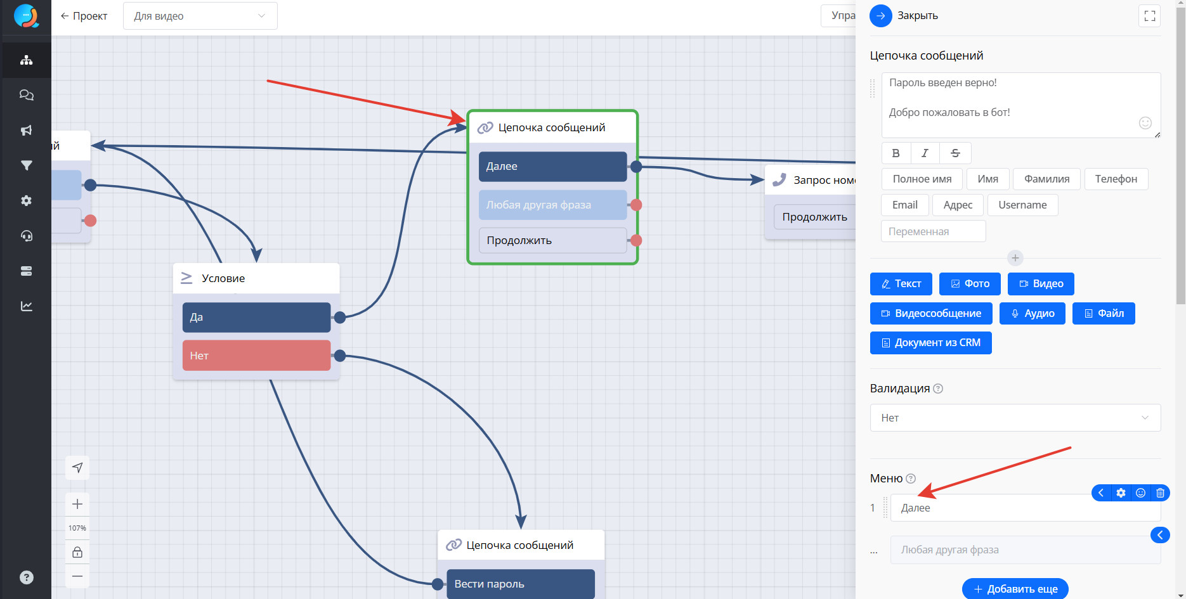The width and height of the screenshot is (1186, 599).
Task: Add a Видео message block
Action: (x=1040, y=284)
